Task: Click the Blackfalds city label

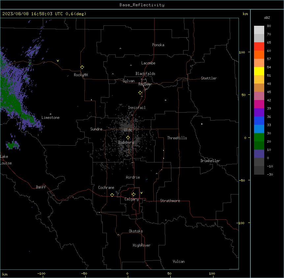Action: 145,74
